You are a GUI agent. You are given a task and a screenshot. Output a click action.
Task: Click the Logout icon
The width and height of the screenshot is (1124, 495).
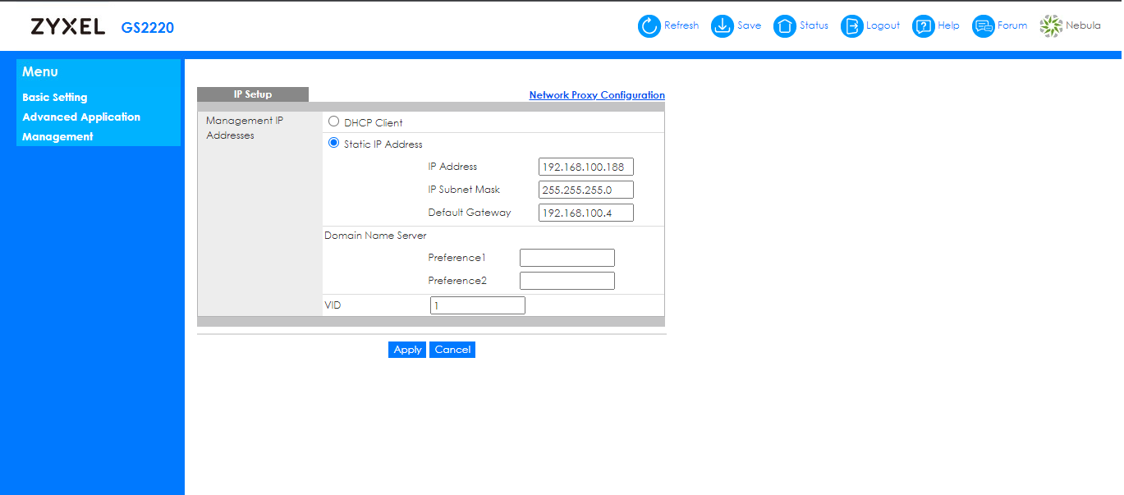pos(852,26)
